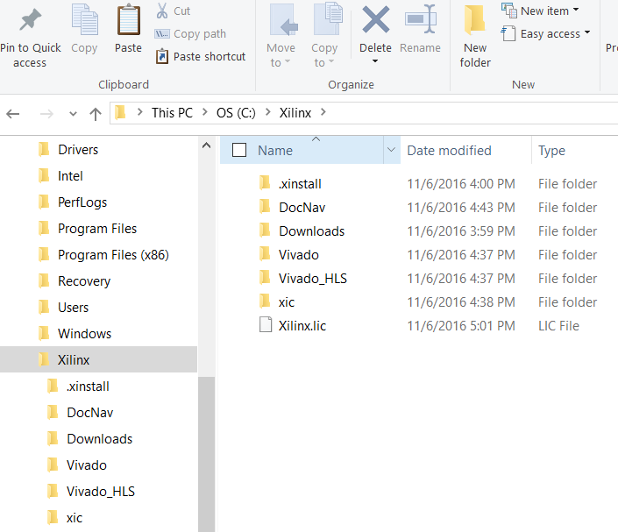Image resolution: width=618 pixels, height=532 pixels.
Task: Click Xilinx in address breadcrumb
Action: coord(295,113)
